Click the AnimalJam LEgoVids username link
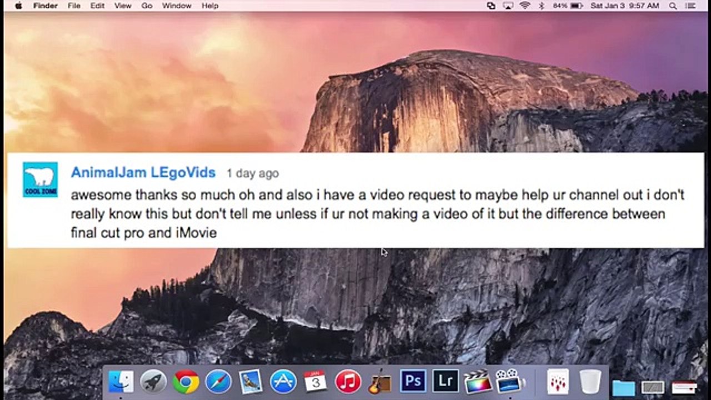Screen dimensions: 711x400 click(x=143, y=173)
